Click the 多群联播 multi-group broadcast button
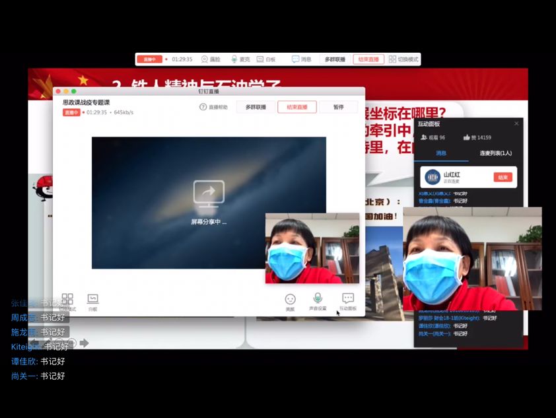 click(257, 106)
